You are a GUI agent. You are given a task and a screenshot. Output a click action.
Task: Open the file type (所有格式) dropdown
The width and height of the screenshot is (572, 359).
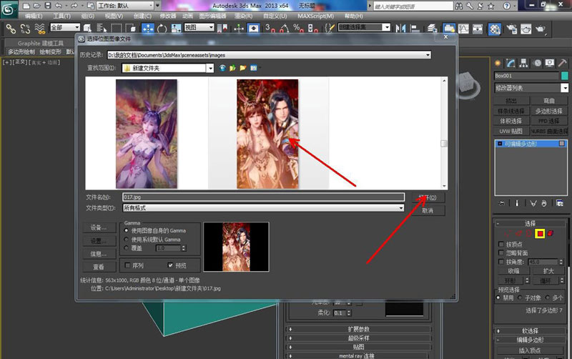pyautogui.click(x=401, y=208)
